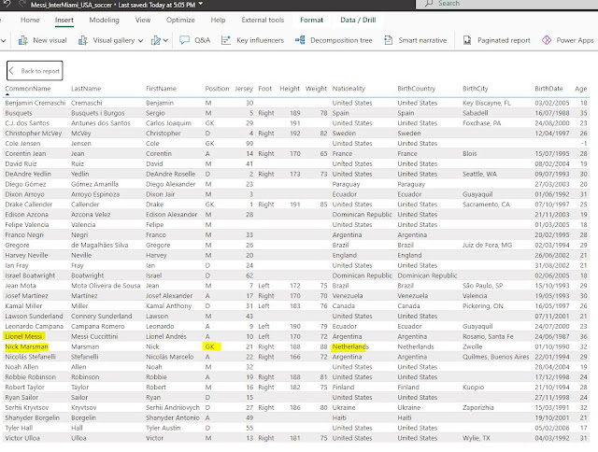Select the Lionel Messi name cell
This screenshot has width=598, height=452.
click(x=23, y=336)
